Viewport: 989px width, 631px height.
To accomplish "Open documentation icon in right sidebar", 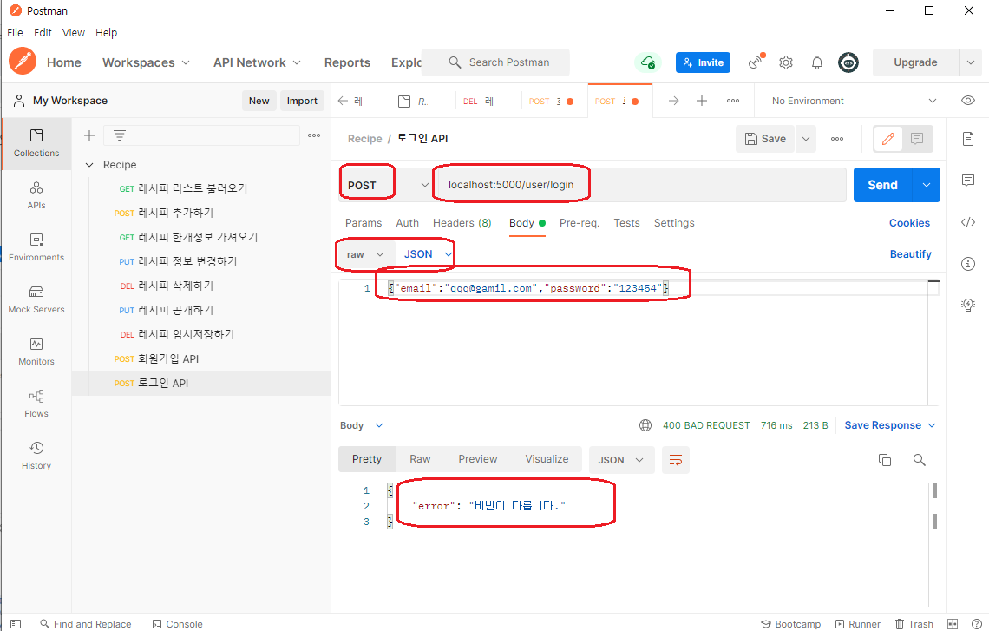I will pos(968,139).
